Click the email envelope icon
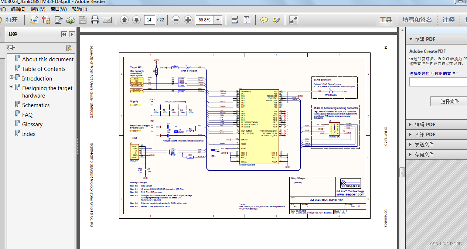Viewport: 467px width, 249px height. click(107, 20)
